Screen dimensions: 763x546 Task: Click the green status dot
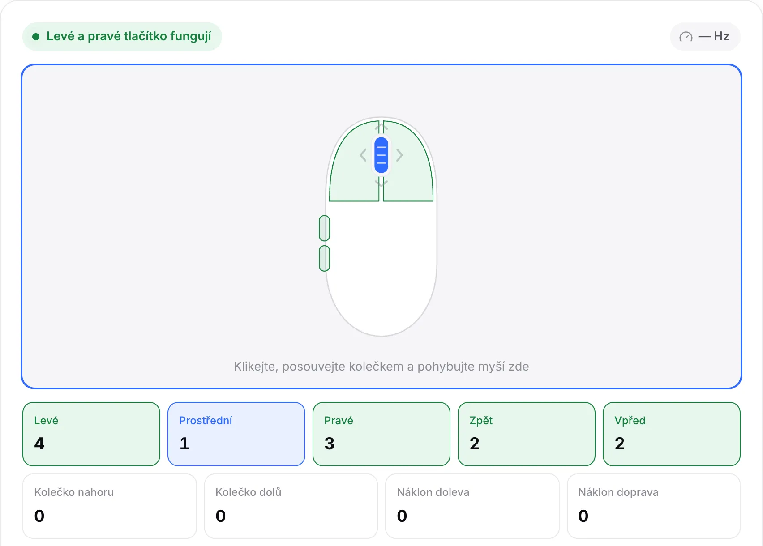point(36,37)
